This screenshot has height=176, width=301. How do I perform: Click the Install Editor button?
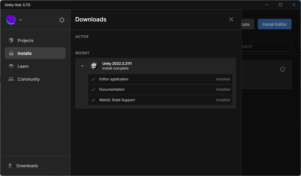275,24
